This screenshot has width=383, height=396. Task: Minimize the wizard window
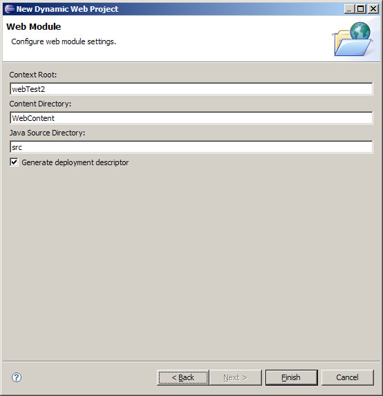click(x=349, y=9)
